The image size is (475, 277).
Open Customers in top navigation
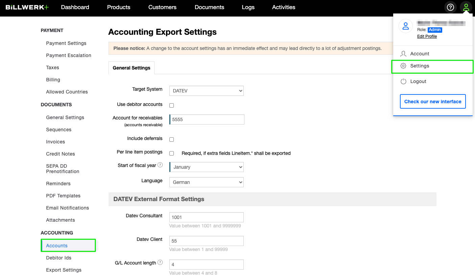click(162, 7)
